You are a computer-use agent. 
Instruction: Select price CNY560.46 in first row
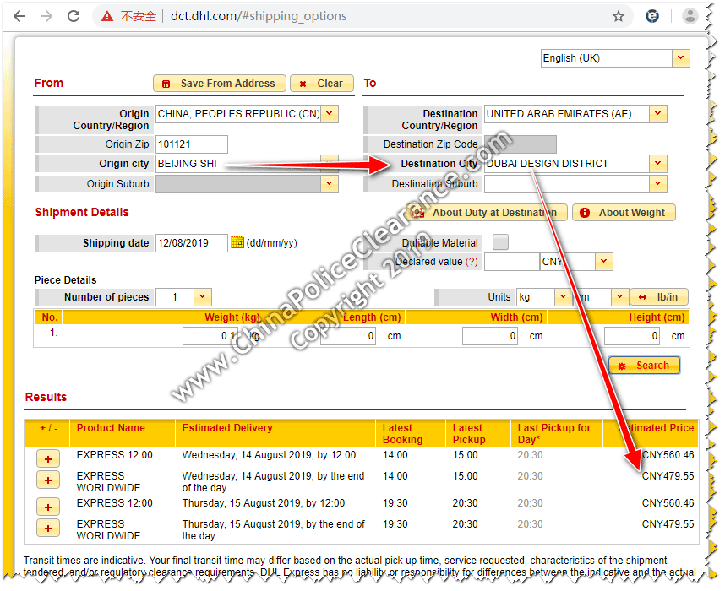point(668,455)
